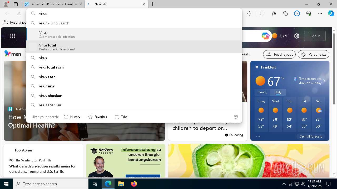This screenshot has width=337, height=189.
Task: Close the Advanced IP Scanner tab
Action: coord(81,4)
